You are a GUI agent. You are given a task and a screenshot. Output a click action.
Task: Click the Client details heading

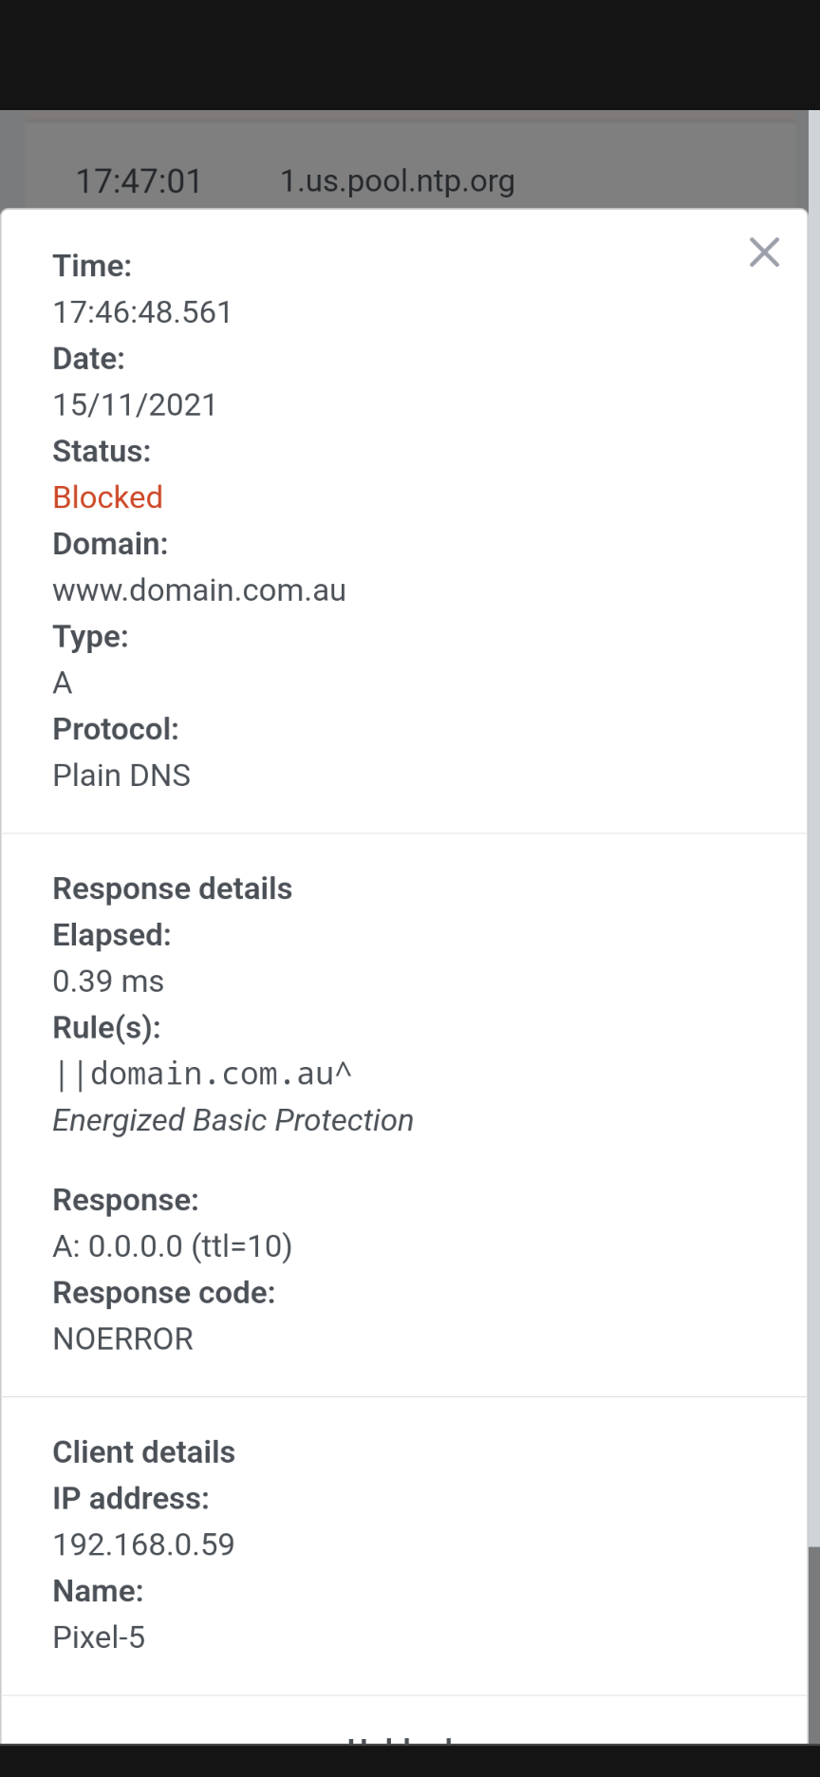pyautogui.click(x=144, y=1452)
